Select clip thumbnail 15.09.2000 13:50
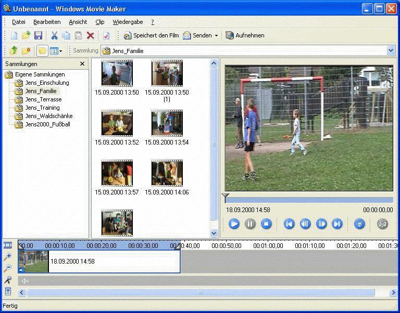 click(117, 73)
